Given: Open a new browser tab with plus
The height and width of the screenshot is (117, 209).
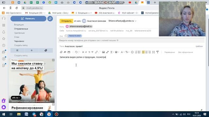Looking at the screenshot, I should point(155,2).
